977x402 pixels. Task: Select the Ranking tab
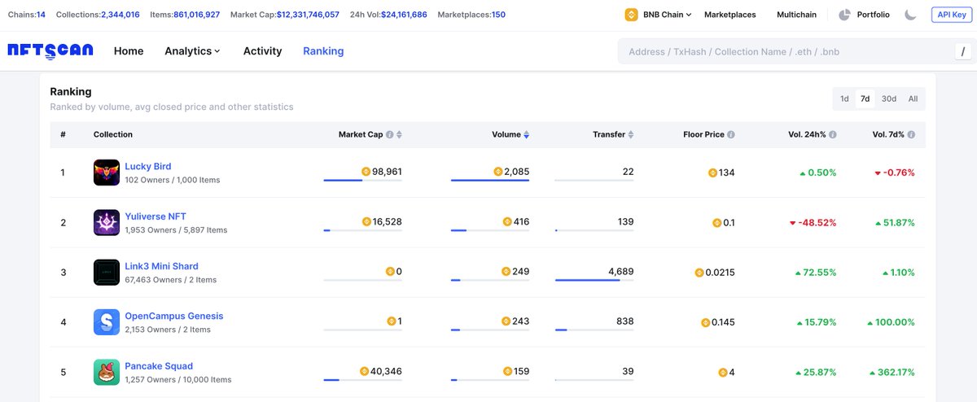click(x=323, y=50)
